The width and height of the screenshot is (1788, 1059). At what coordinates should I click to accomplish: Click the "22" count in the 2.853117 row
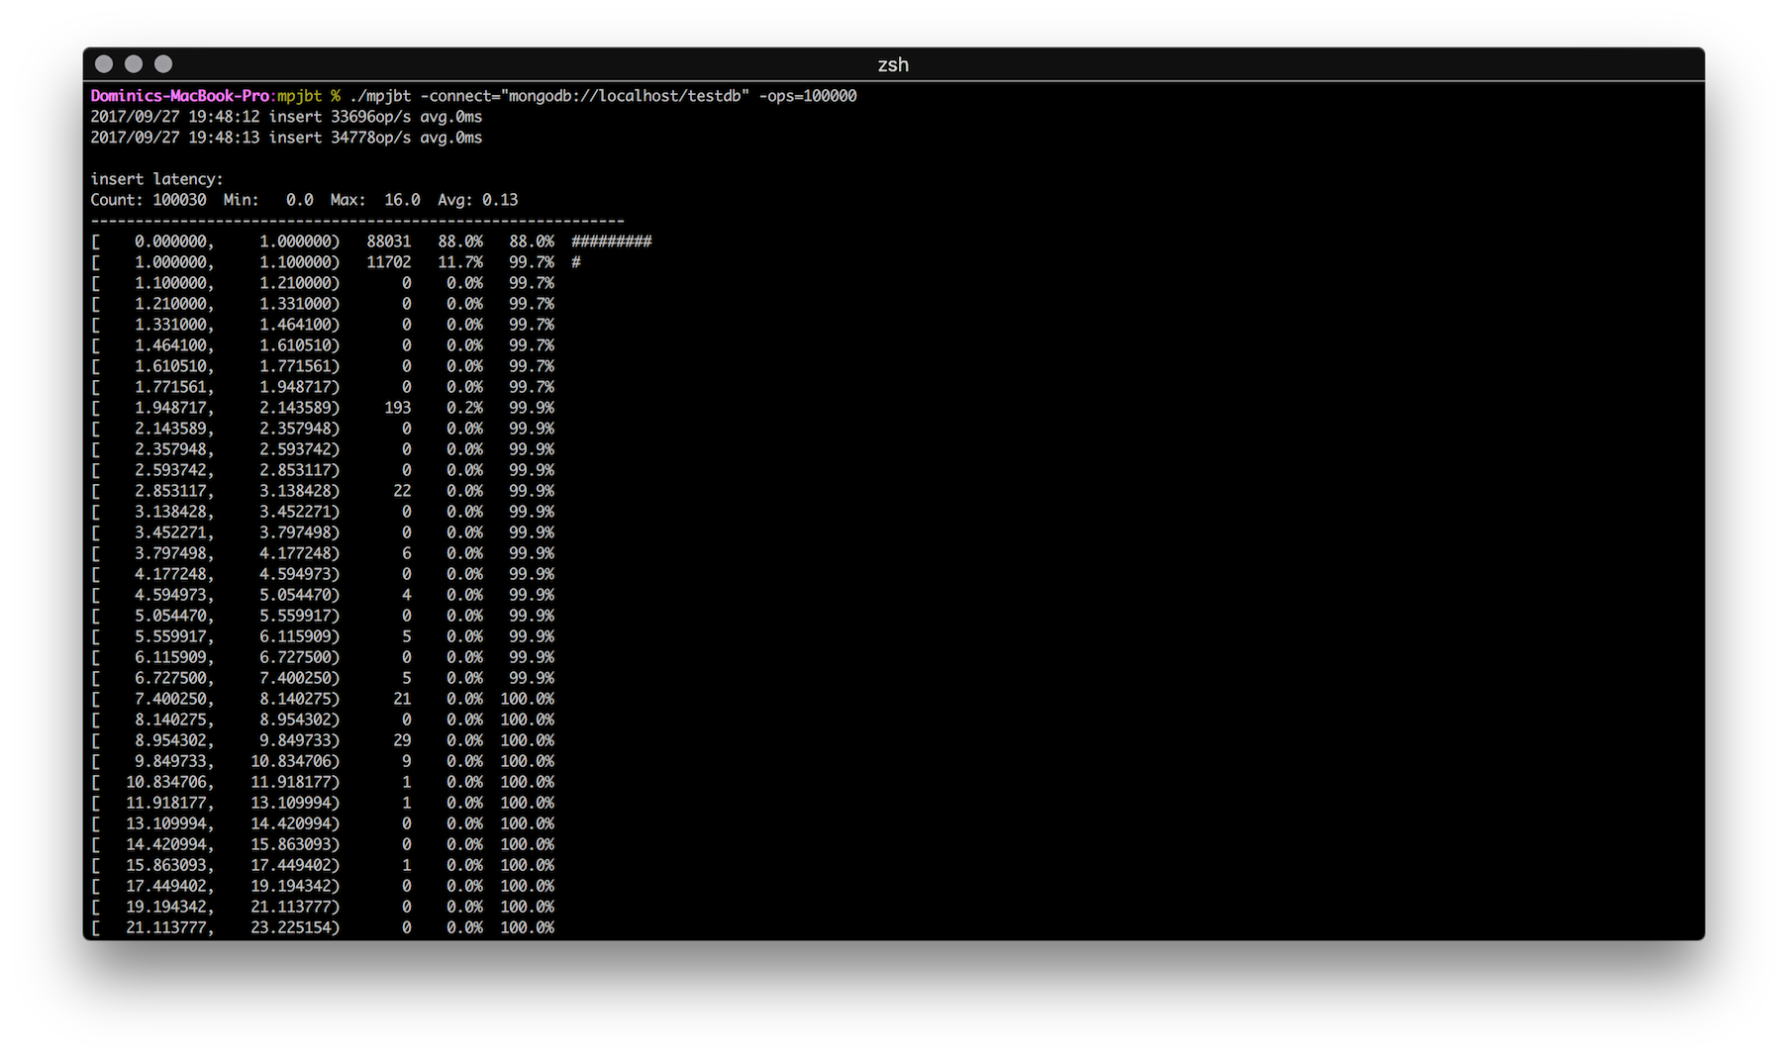pos(402,491)
